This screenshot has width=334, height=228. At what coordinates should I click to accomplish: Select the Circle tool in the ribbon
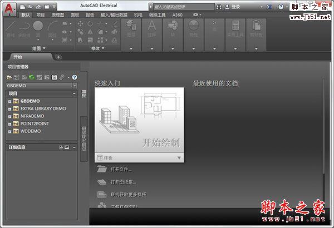tap(38, 26)
